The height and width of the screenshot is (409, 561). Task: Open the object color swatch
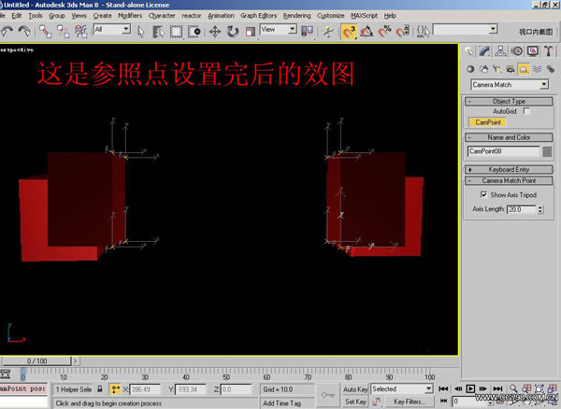click(547, 151)
